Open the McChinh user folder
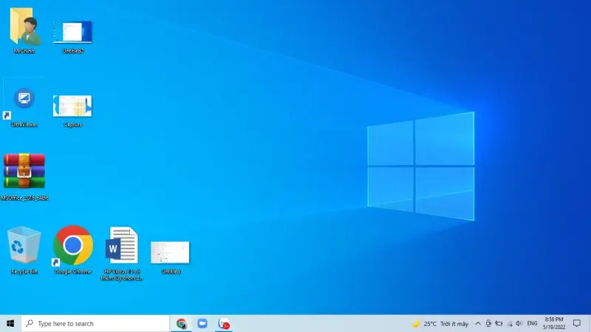591x332 pixels. click(24, 28)
